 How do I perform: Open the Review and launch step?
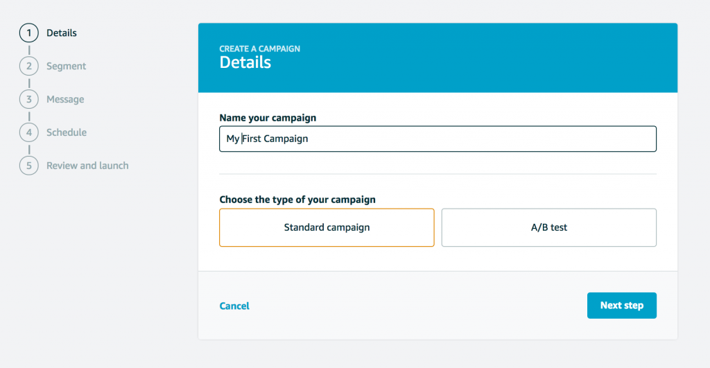pyautogui.click(x=87, y=166)
